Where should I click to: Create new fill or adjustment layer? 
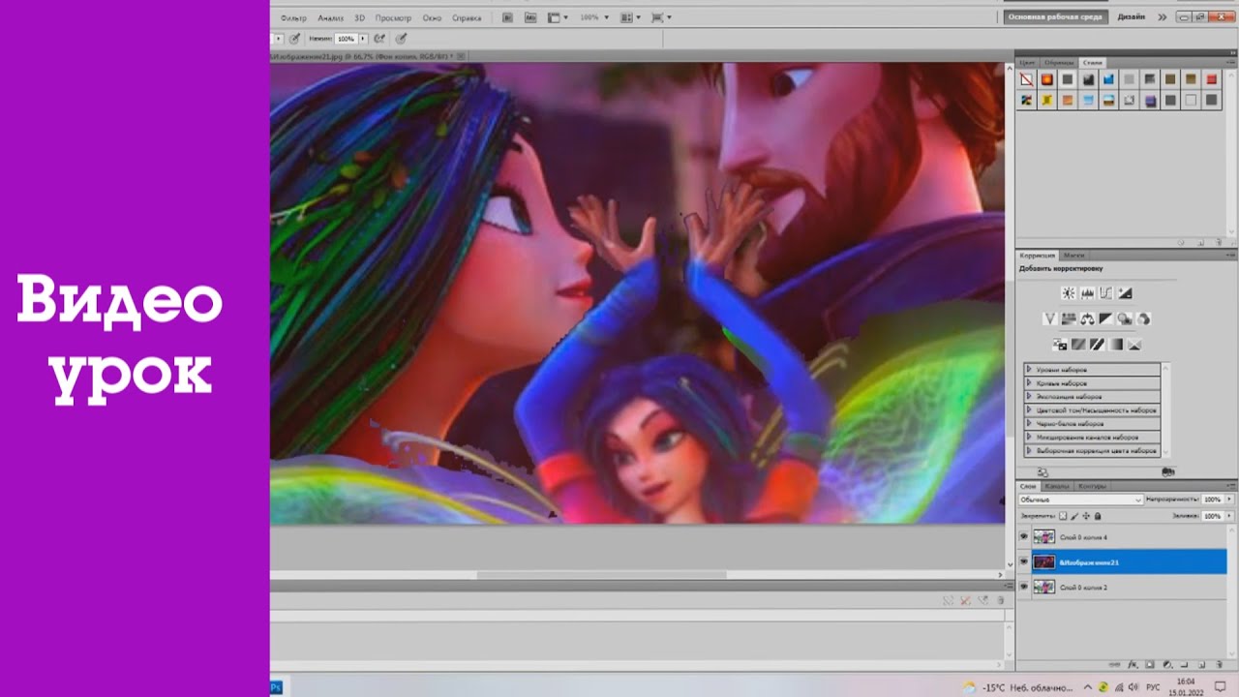point(1166,665)
